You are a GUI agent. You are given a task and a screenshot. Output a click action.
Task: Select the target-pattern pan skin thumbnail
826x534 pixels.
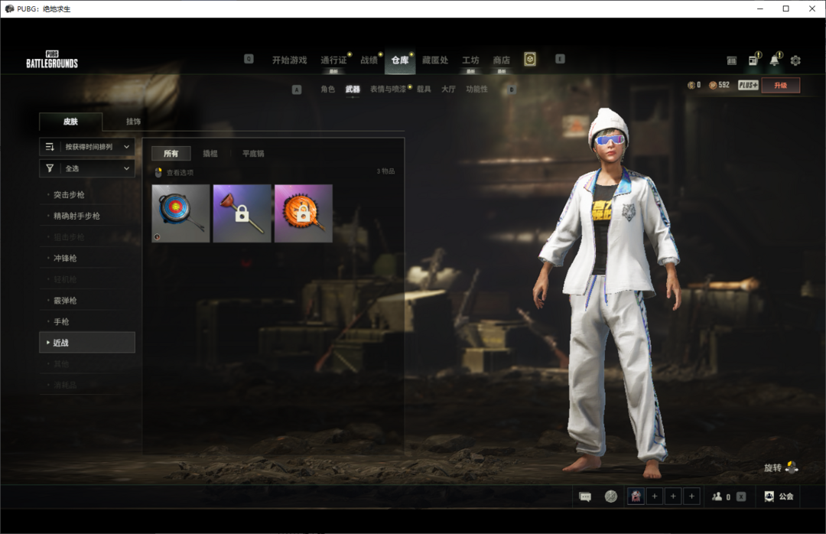click(180, 213)
